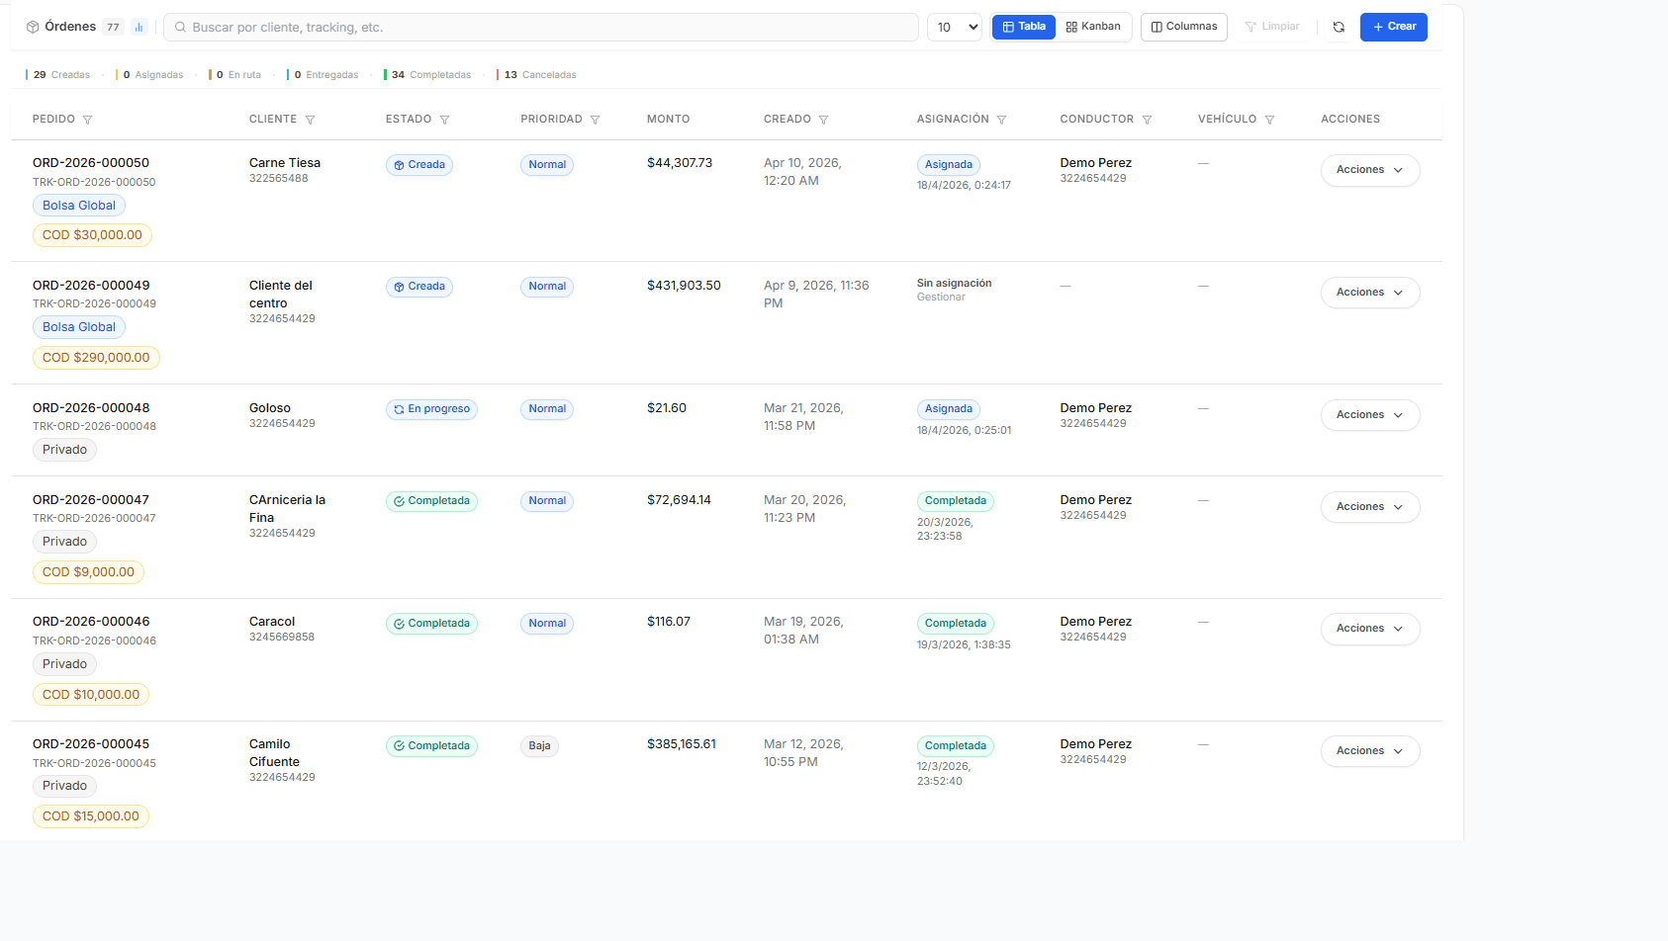Filter by ESTADO column funnel icon
Viewport: 1668px width, 941px height.
pos(444,120)
